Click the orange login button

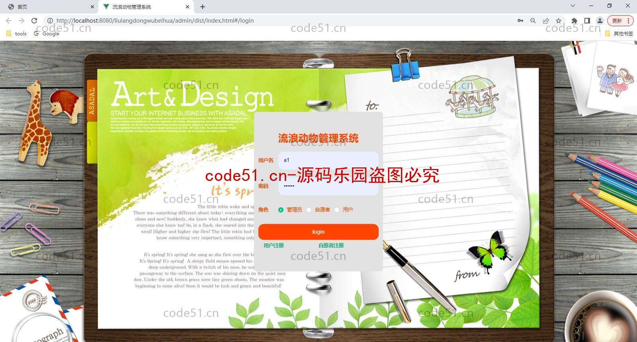[x=318, y=232]
